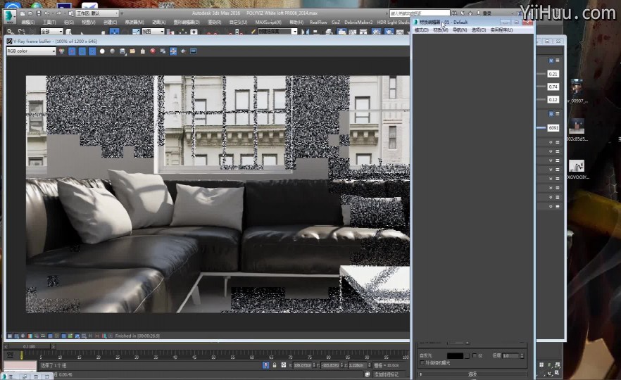Viewport: 621px width, 380px height.
Task: Click the time slider right arrow
Action: (53, 346)
